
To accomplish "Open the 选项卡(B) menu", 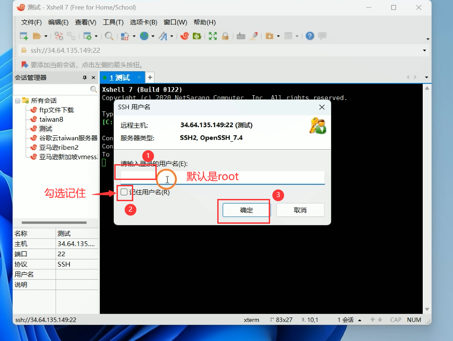I will [x=143, y=22].
